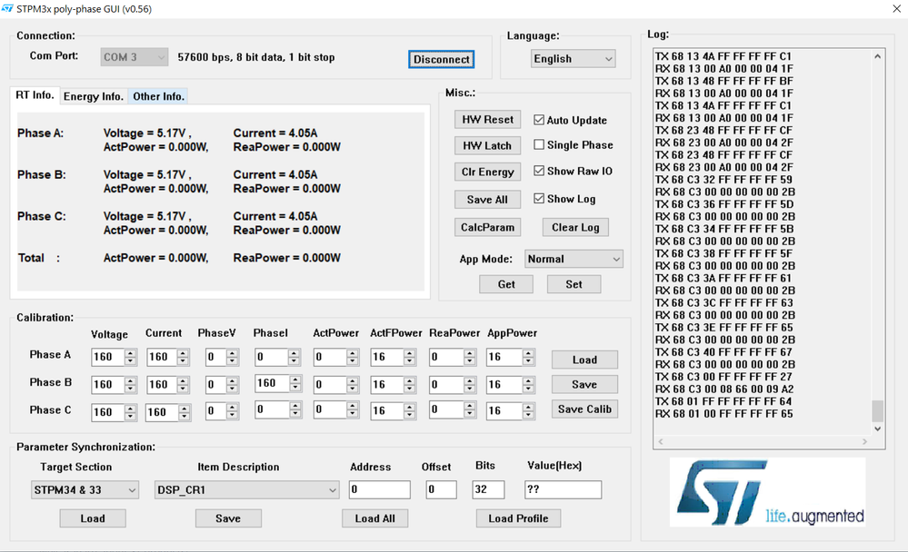Decrement Phase A ActFPower spinner
Image resolution: width=908 pixels, height=552 pixels.
[409, 360]
